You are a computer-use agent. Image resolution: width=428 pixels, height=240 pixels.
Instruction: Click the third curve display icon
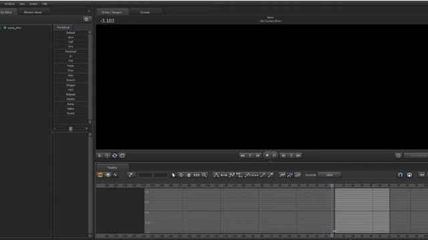pos(298,175)
